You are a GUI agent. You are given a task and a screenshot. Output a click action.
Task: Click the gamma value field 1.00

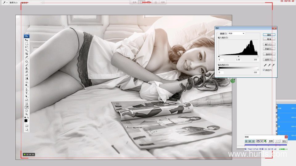pyautogui.click(x=238, y=60)
